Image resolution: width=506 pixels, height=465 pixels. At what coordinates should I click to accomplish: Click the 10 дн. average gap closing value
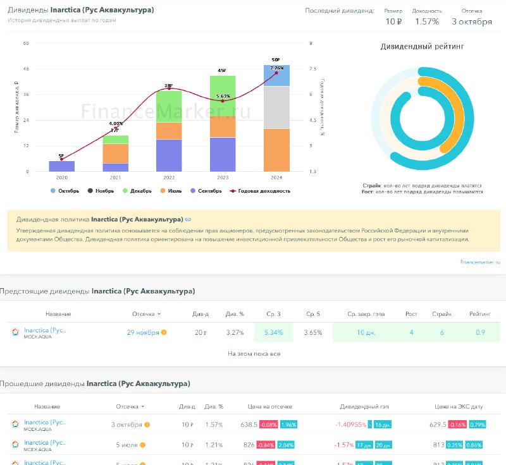(x=366, y=332)
